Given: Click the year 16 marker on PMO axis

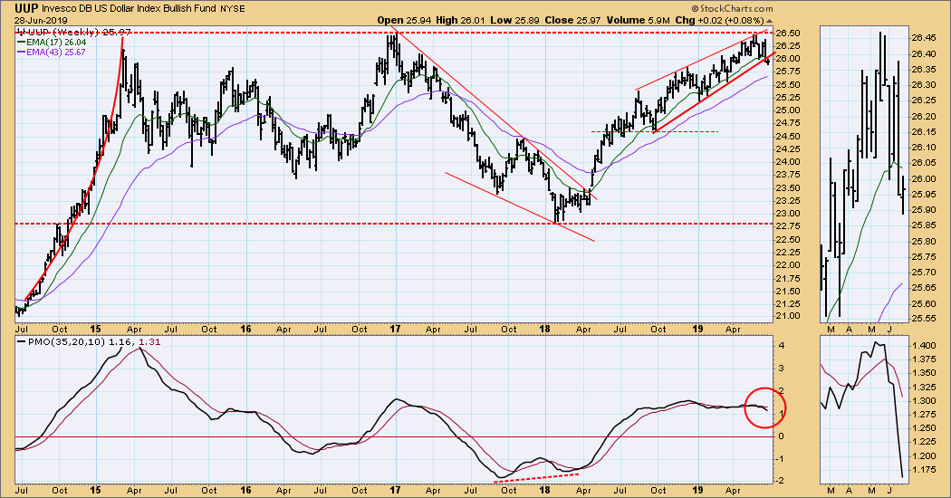Looking at the screenshot, I should pyautogui.click(x=245, y=490).
